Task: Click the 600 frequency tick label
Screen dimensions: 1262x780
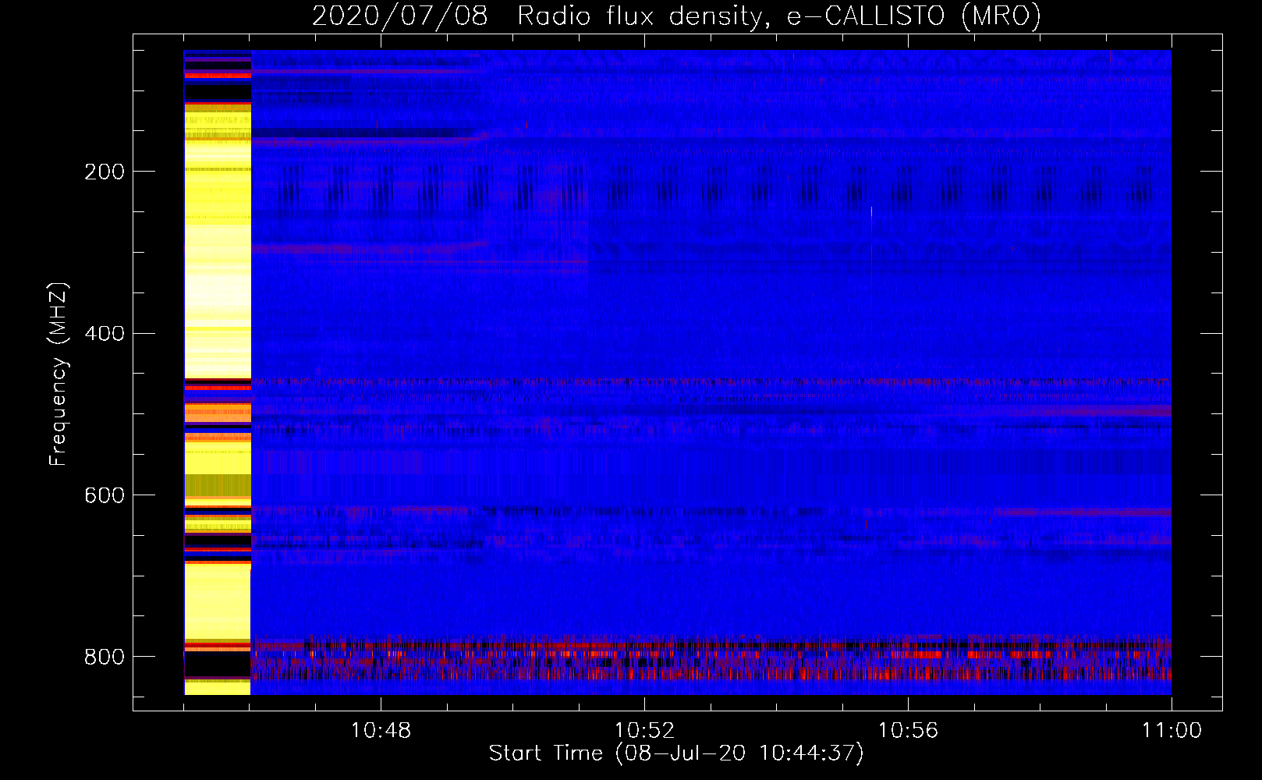Action: 105,496
